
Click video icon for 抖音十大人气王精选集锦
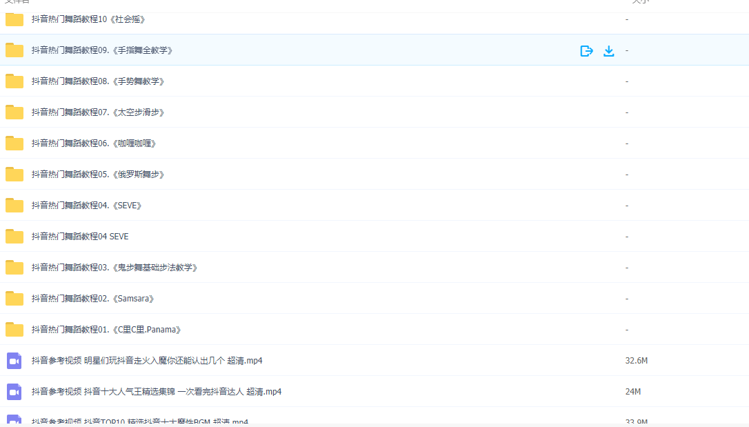[x=14, y=392]
